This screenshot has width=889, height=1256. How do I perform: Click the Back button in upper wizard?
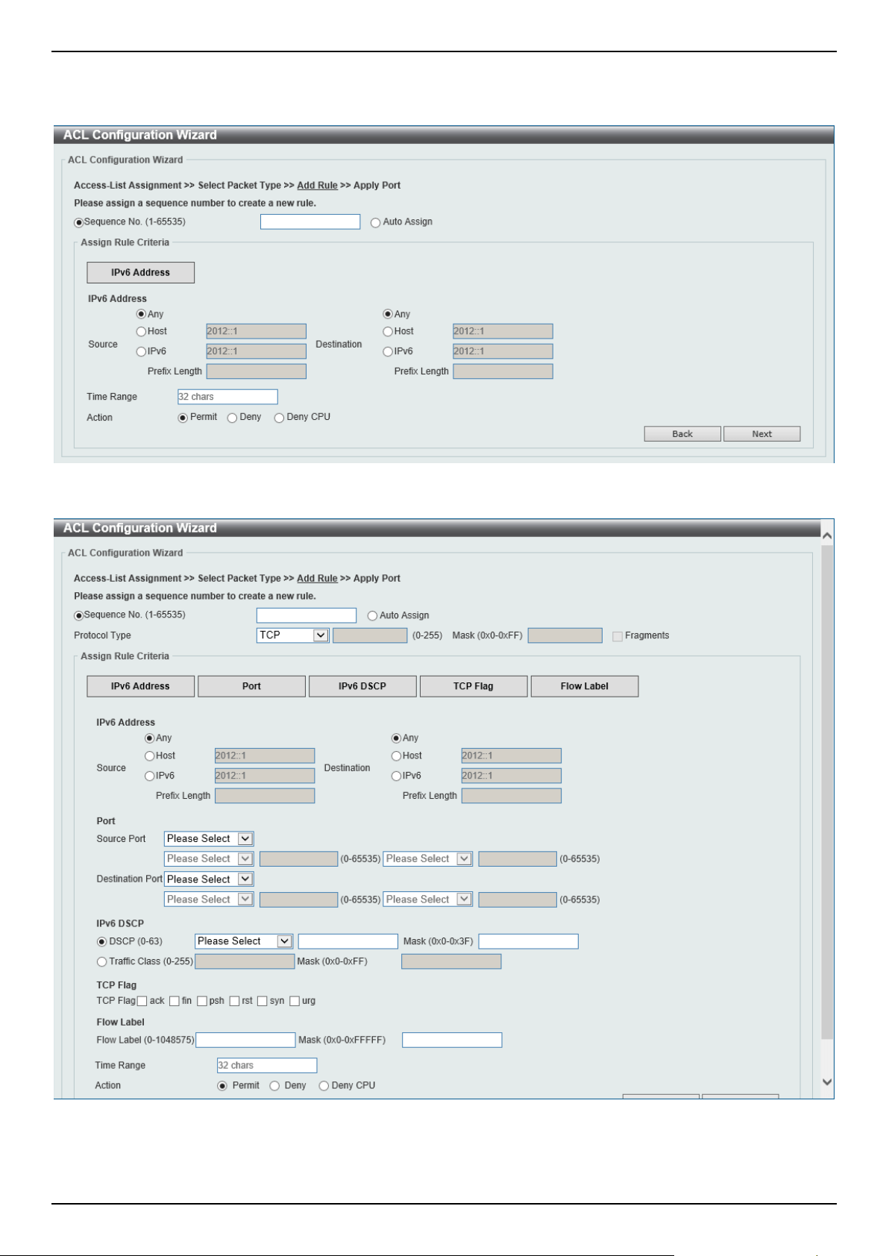(x=682, y=434)
